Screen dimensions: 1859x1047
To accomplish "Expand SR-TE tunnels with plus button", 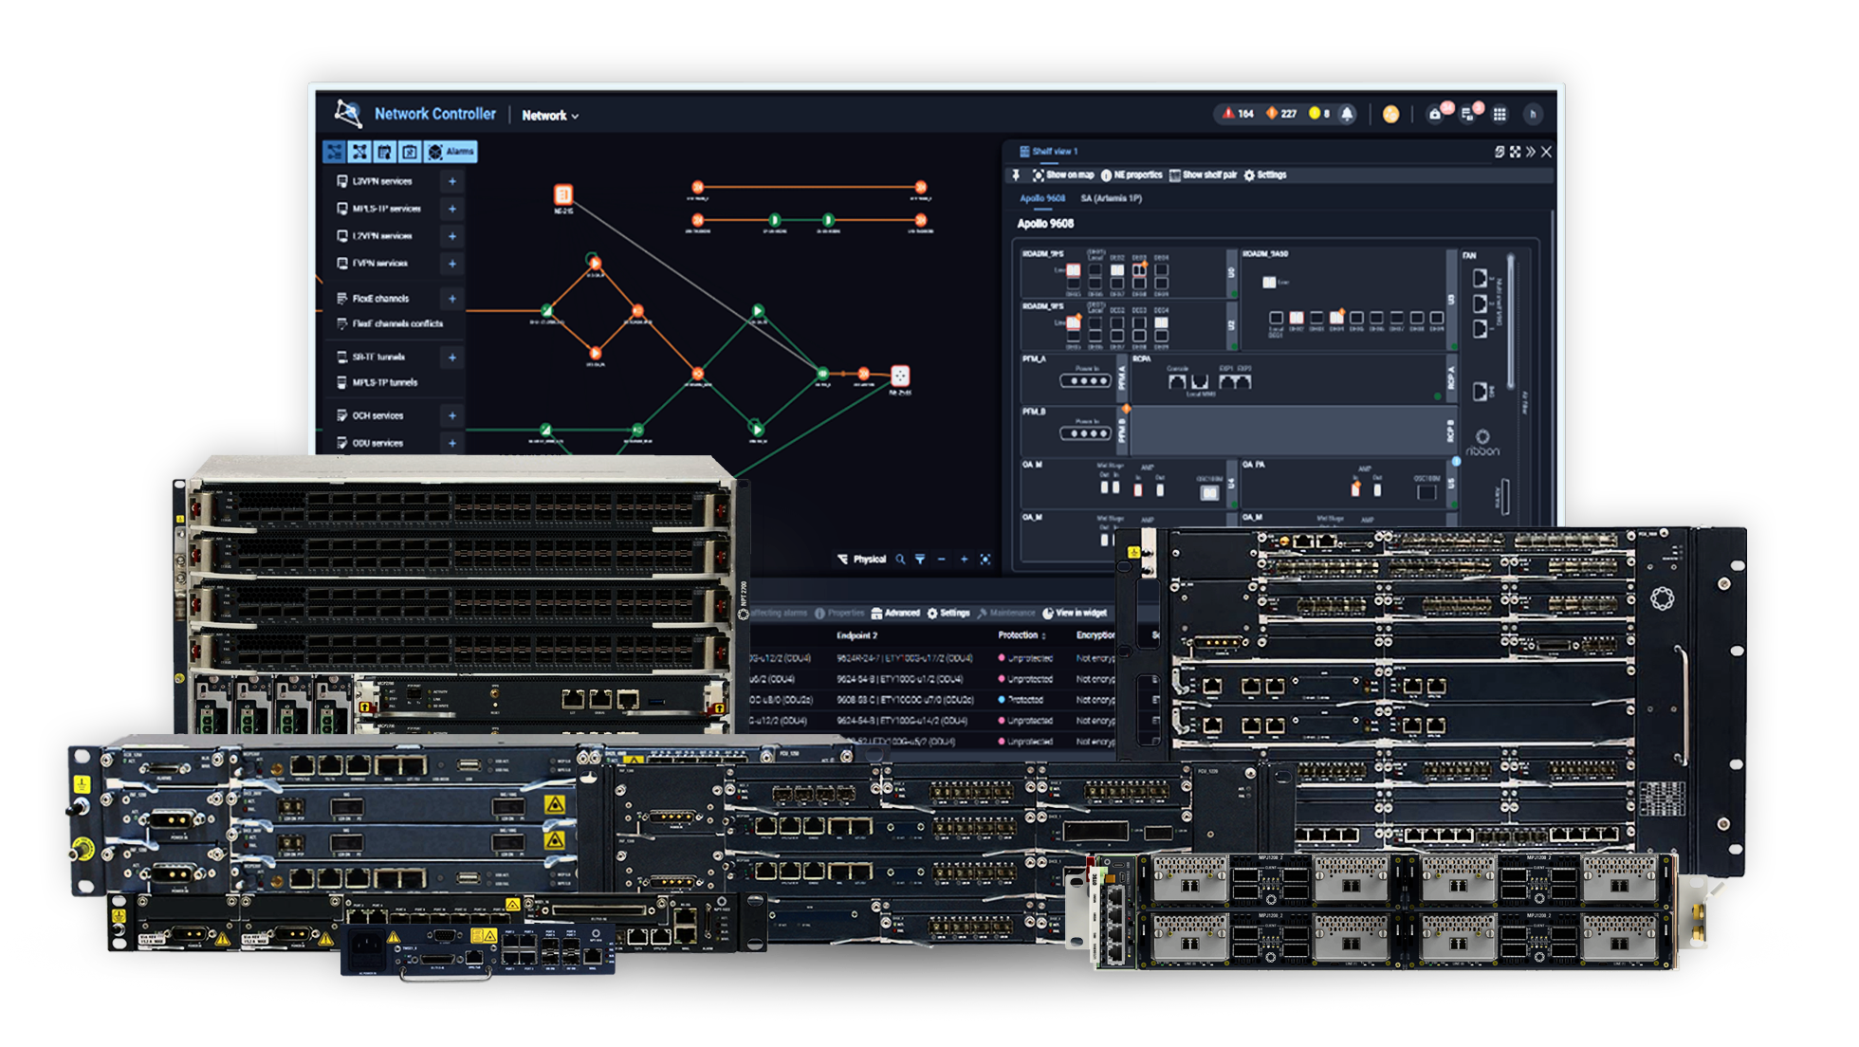I will (452, 358).
